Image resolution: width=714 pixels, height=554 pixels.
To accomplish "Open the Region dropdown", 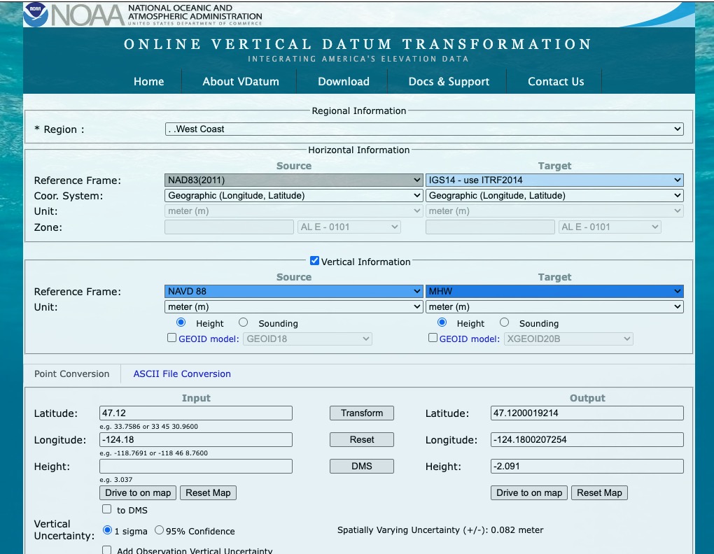I will pos(424,129).
